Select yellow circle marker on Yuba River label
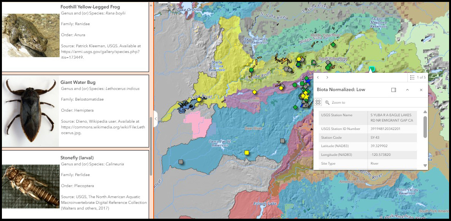Screen dimensions: 451x221 pos(199,99)
